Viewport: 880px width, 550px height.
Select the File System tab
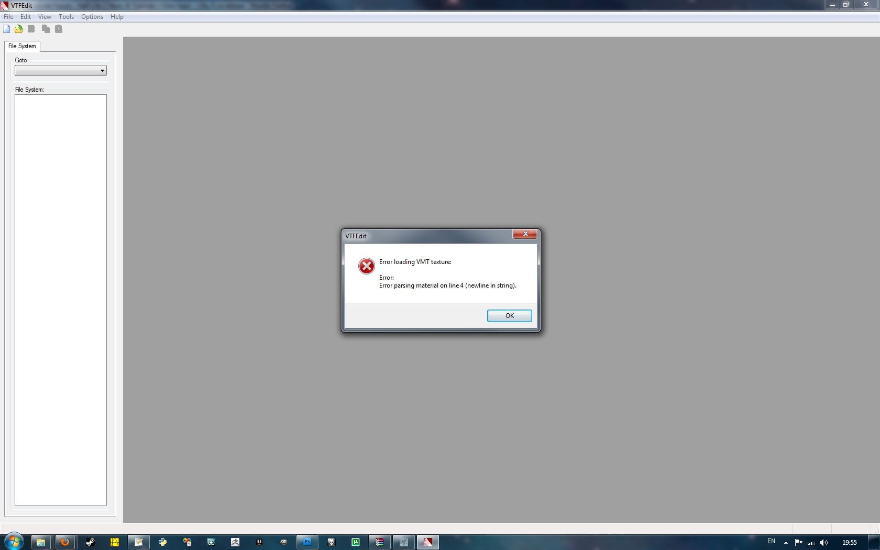coord(22,46)
